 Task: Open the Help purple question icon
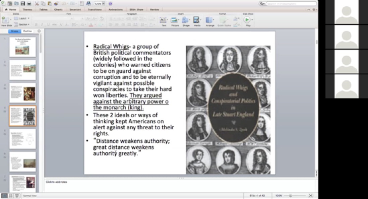(110, 4)
